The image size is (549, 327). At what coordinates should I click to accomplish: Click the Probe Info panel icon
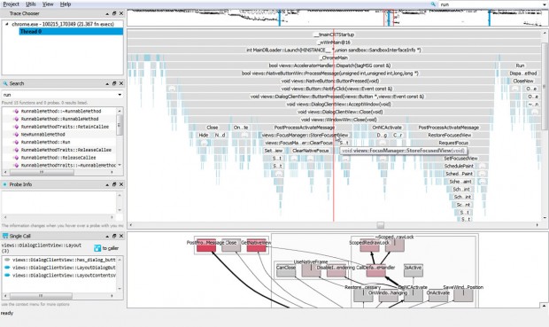pos(5,184)
